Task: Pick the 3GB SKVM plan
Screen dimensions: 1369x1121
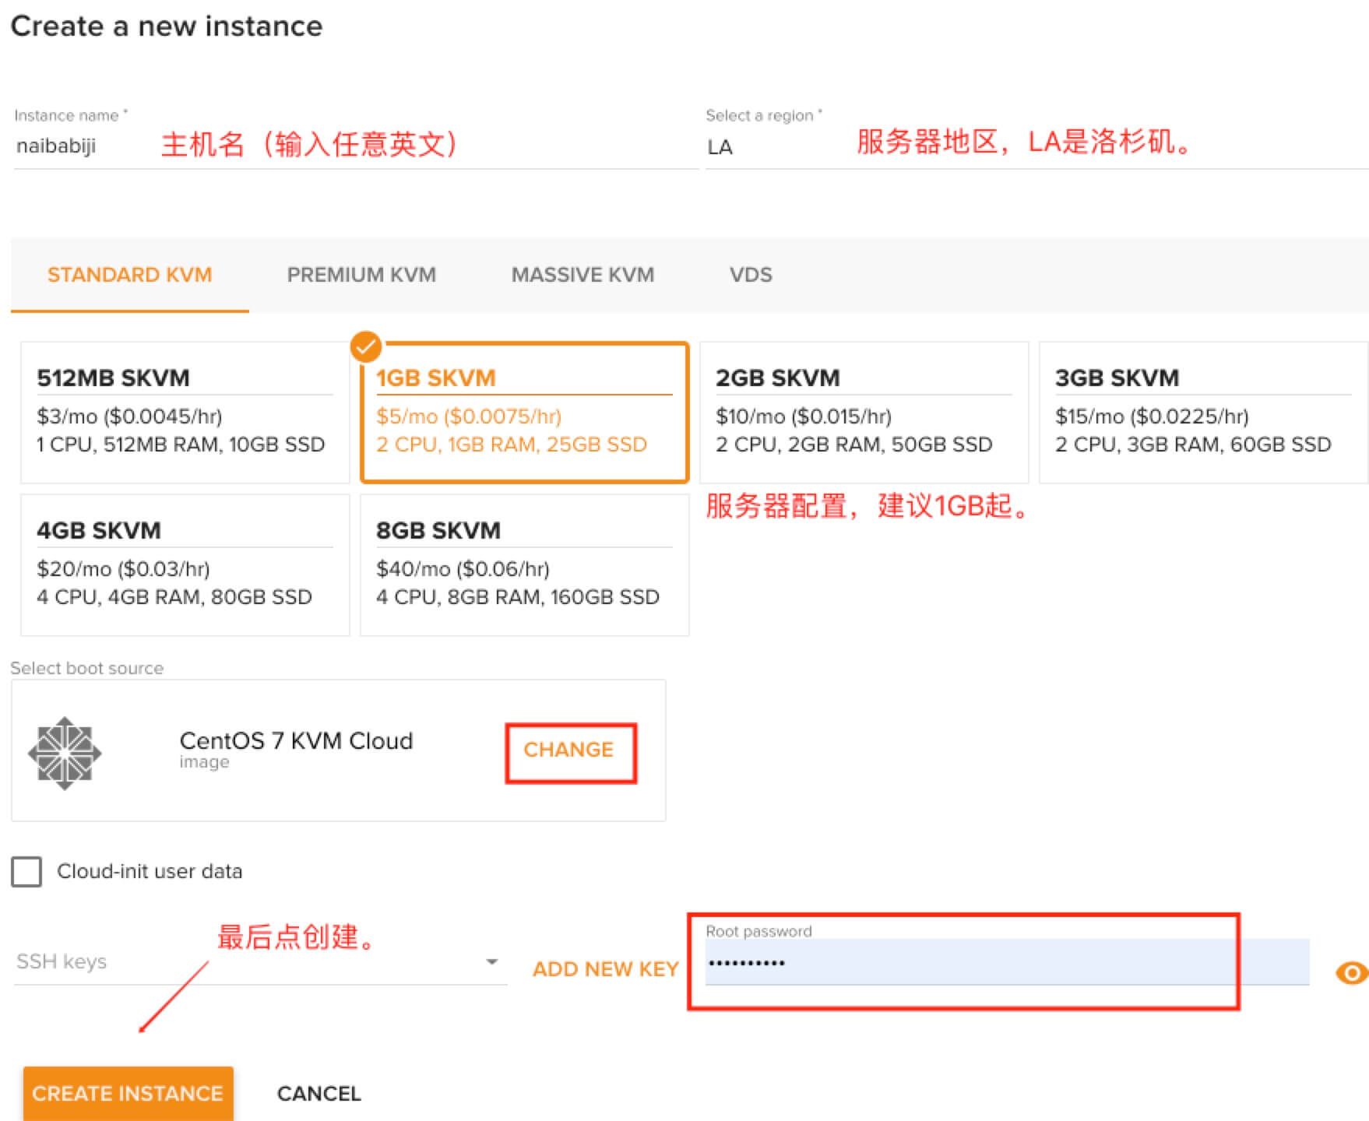Action: pyautogui.click(x=1202, y=412)
